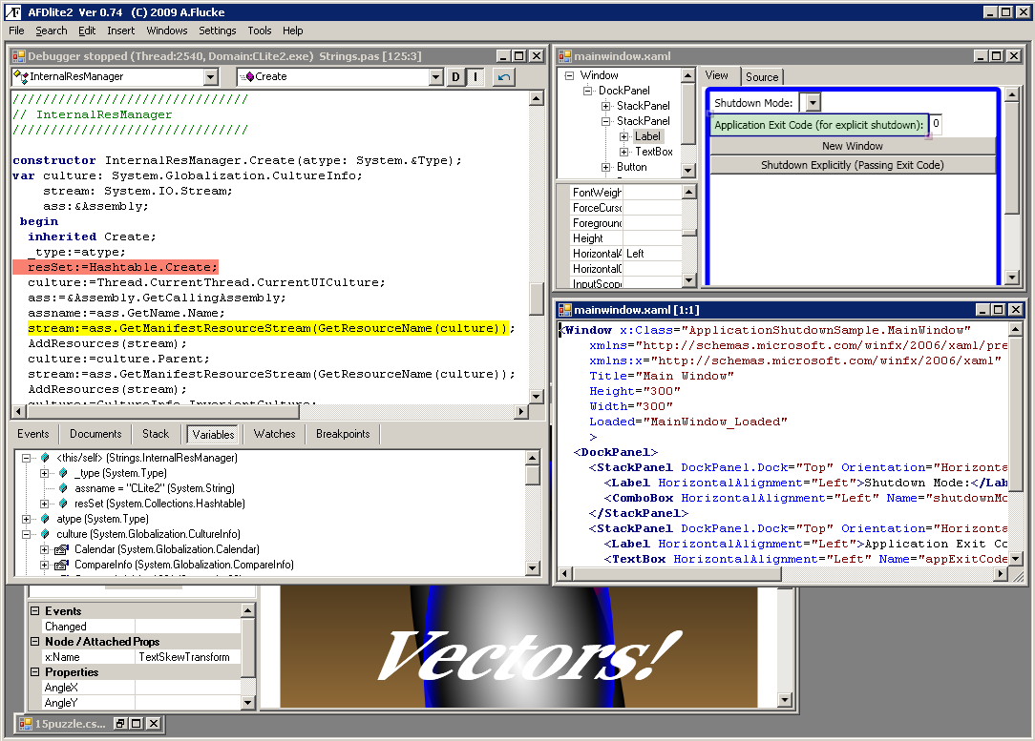The height and width of the screenshot is (741, 1035).
Task: Select the second StackPanel tree item
Action: 643,121
